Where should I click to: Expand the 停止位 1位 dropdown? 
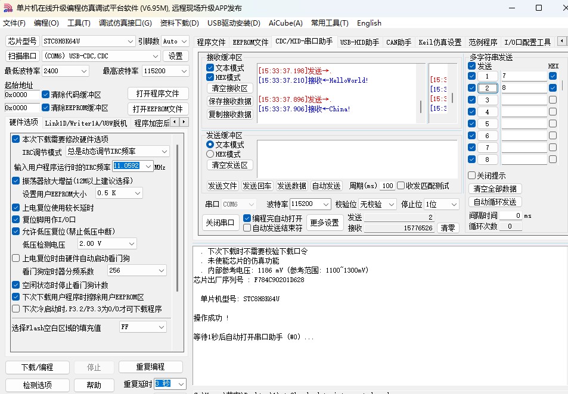(x=454, y=204)
